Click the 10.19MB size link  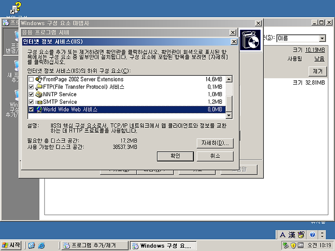tap(315, 50)
